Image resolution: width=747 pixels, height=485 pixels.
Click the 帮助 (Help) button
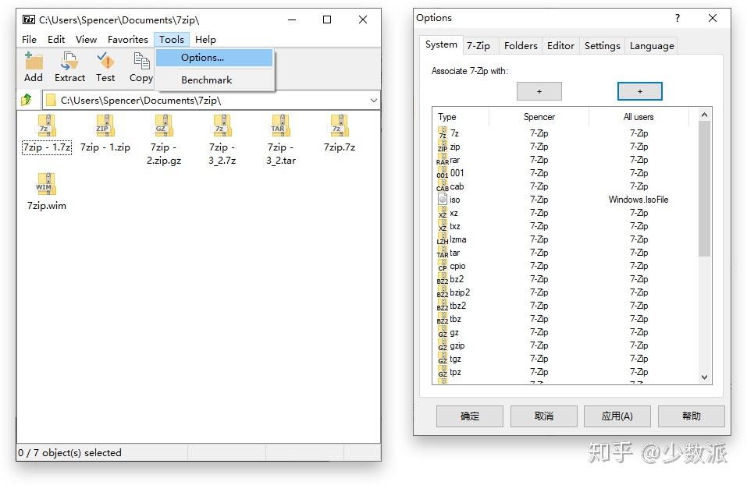(692, 416)
